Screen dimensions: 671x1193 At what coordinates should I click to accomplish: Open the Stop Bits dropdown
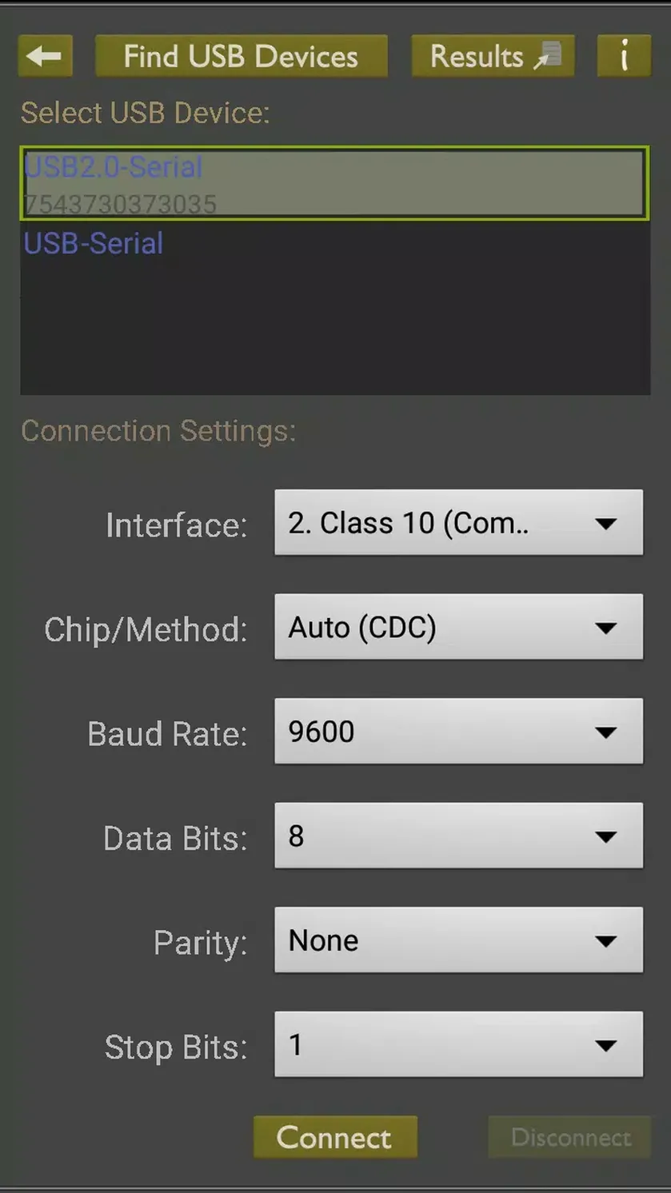[x=458, y=1044]
